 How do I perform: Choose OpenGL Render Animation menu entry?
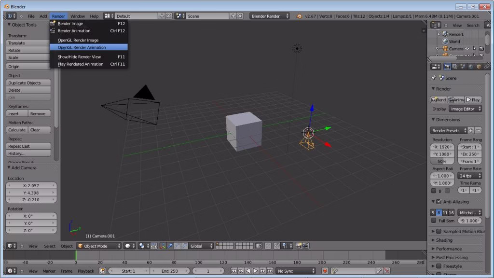tap(89, 47)
